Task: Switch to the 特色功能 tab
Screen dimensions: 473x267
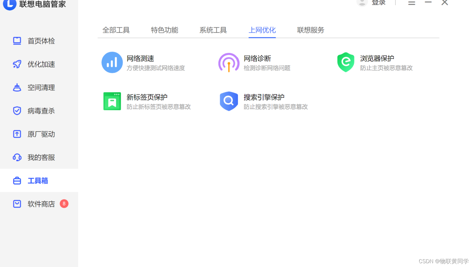Action: pos(164,30)
